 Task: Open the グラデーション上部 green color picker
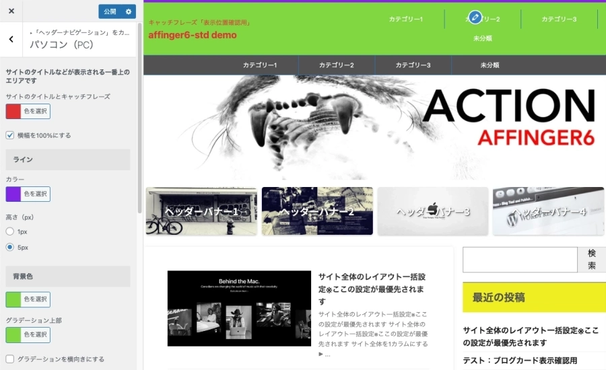[13, 335]
